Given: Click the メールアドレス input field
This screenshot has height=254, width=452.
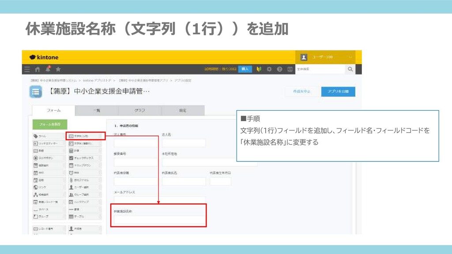Looking at the screenshot, I should (x=160, y=200).
